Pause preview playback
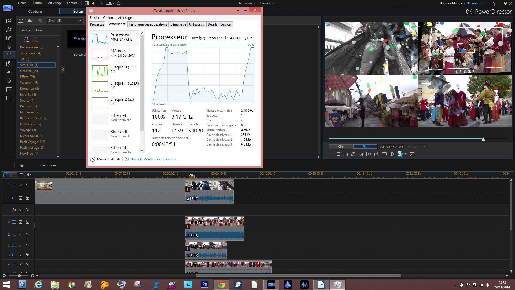Viewport: 515px width, 290px height. (x=331, y=154)
